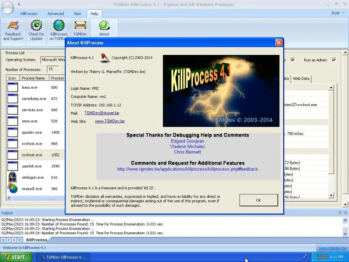Click the TCP/IP Address 192.168.1.12 text
This screenshot has width=349, height=262.
tap(96, 105)
